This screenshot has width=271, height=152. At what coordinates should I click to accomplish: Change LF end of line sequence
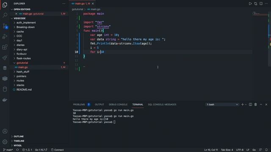click(x=248, y=150)
